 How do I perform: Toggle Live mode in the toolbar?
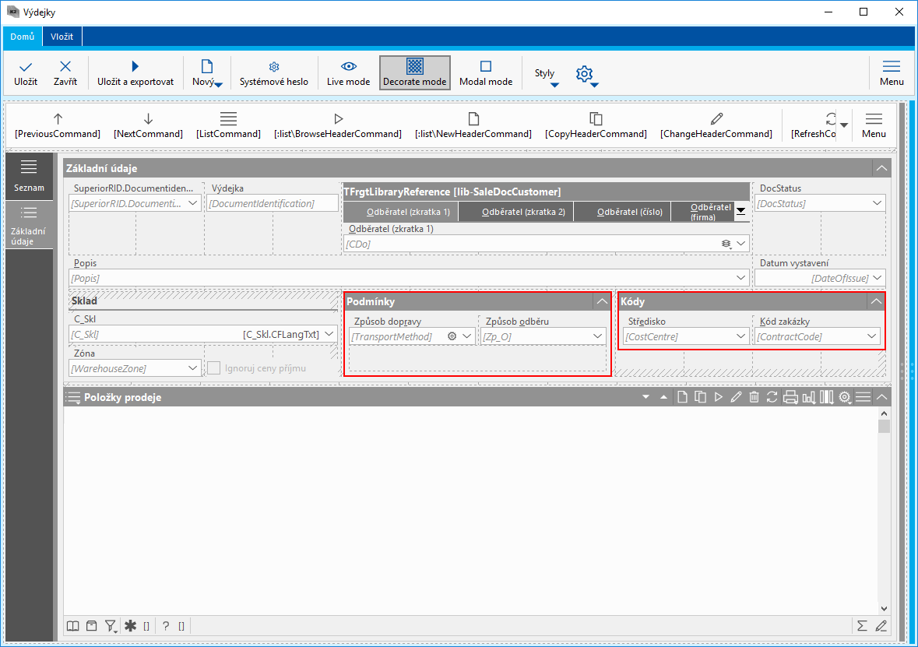[348, 72]
